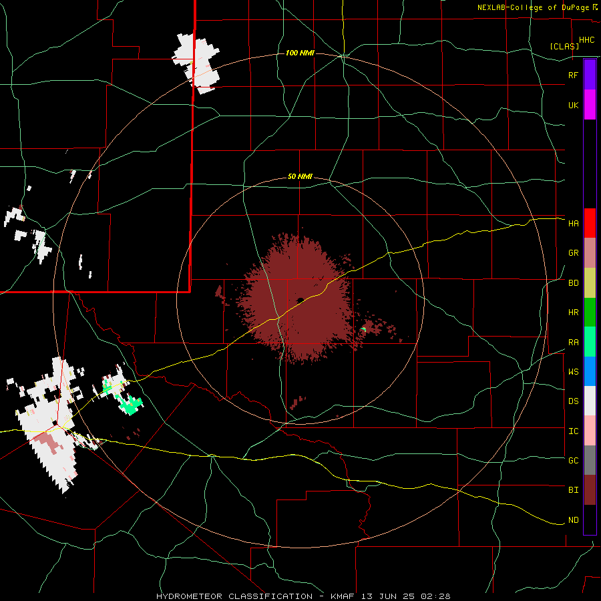This screenshot has width=601, height=601.
Task: Click the DS legend label
Action: click(x=573, y=401)
